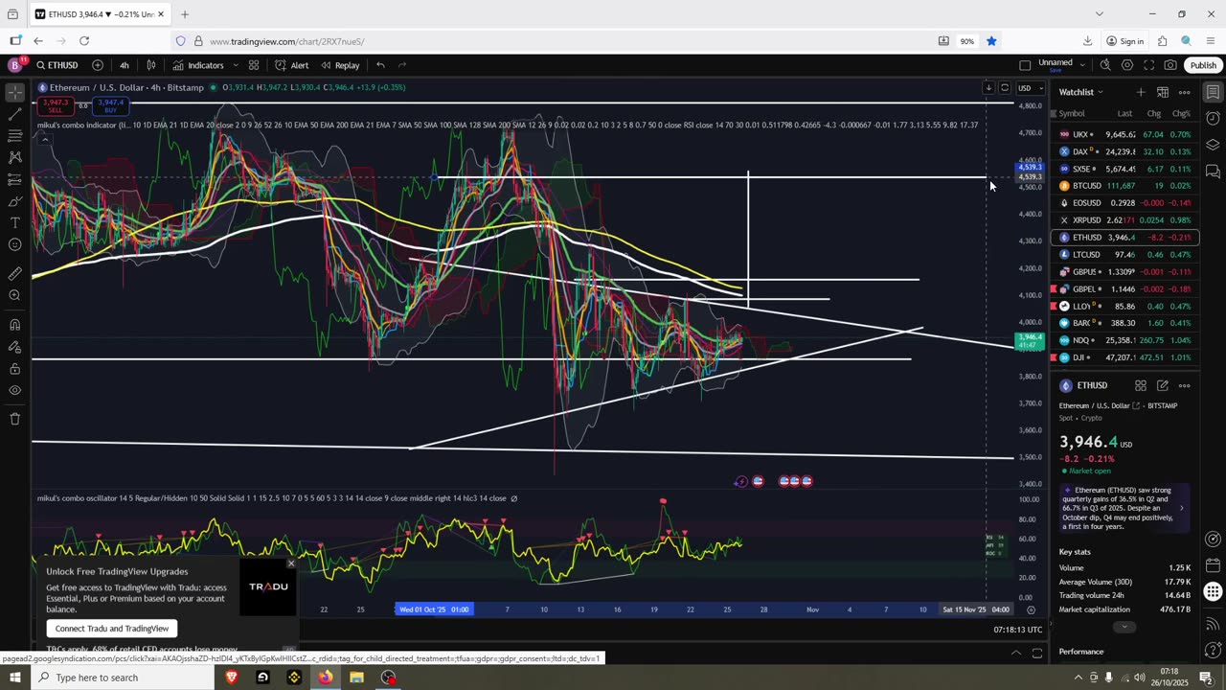The height and width of the screenshot is (690, 1226).
Task: Select the trend line drawing tool
Action: (x=14, y=114)
